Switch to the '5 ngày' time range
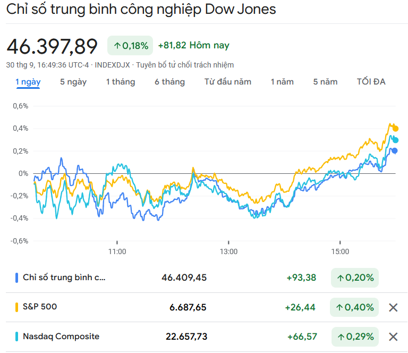Viewport: 408px width, 353px height. [x=73, y=82]
